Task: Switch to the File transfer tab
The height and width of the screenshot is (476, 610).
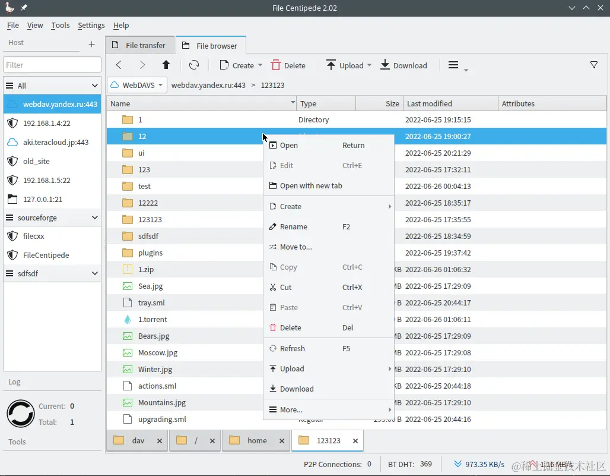Action: (x=139, y=45)
